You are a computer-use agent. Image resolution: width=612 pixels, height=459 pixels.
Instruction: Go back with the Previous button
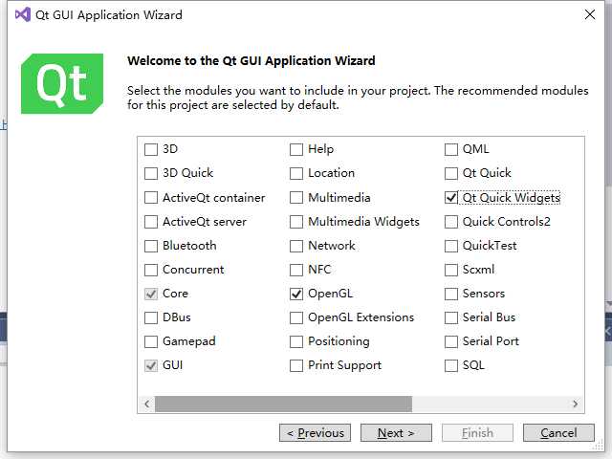pyautogui.click(x=315, y=433)
